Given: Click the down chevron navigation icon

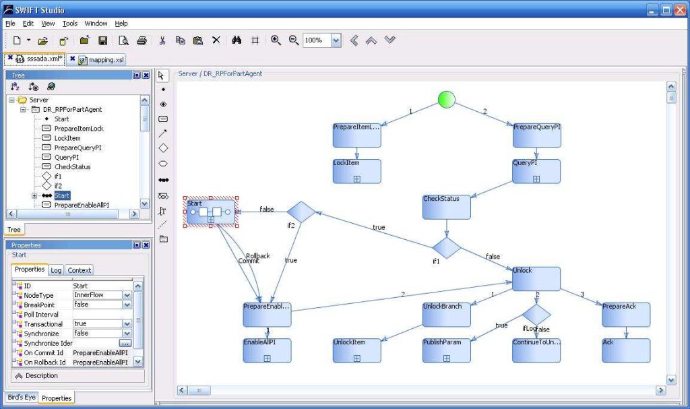Looking at the screenshot, I should (390, 40).
